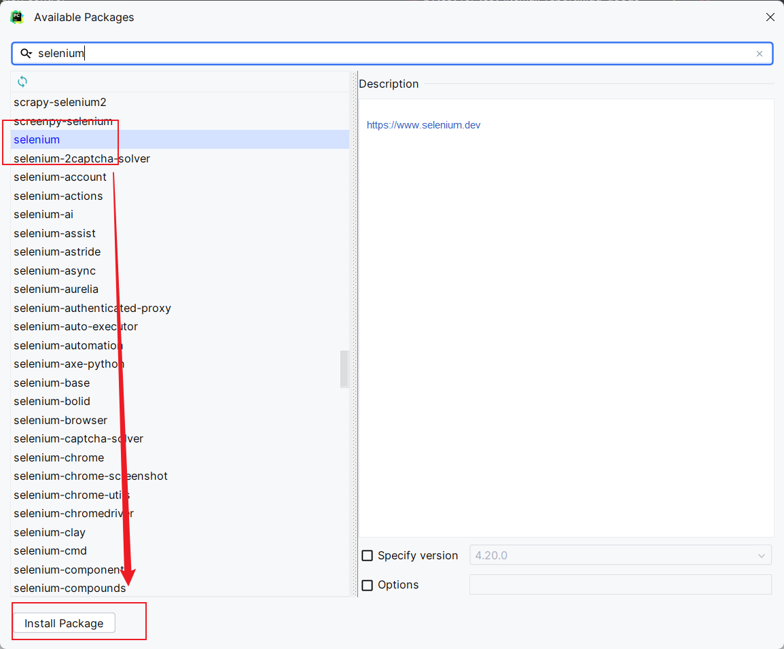Select the selenium-assist package

click(180, 234)
